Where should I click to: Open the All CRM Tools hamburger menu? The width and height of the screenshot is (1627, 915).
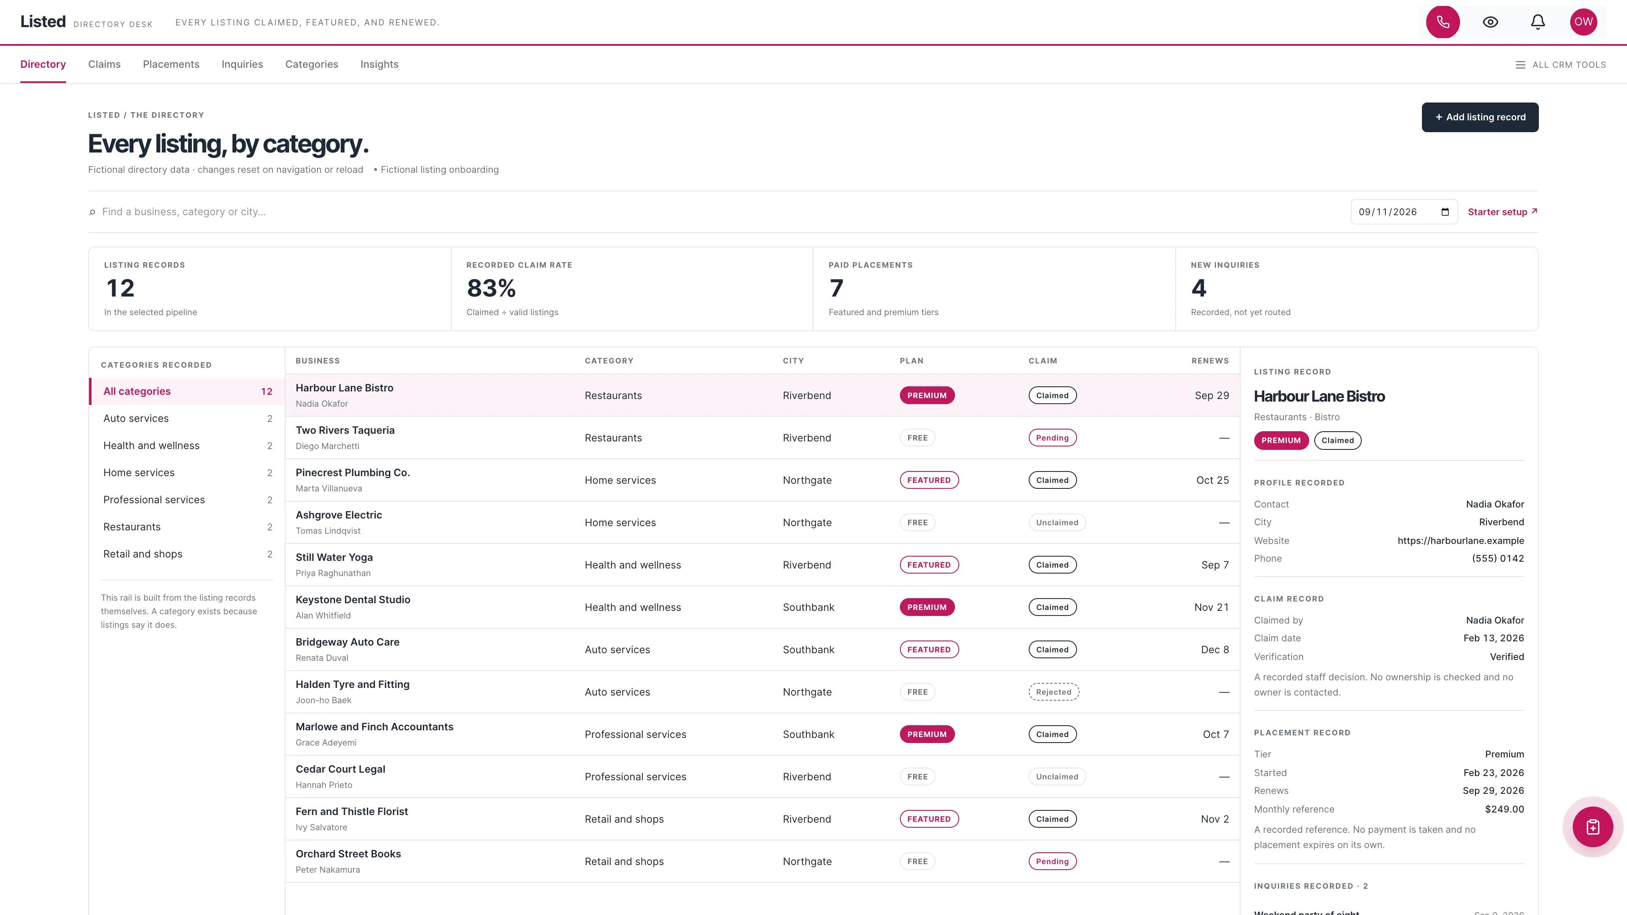point(1560,64)
